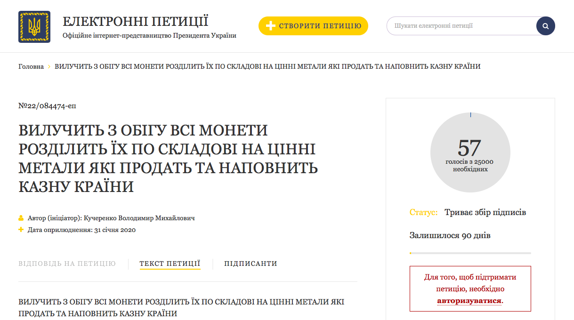
Task: Click the large petition headline
Action: click(168, 158)
